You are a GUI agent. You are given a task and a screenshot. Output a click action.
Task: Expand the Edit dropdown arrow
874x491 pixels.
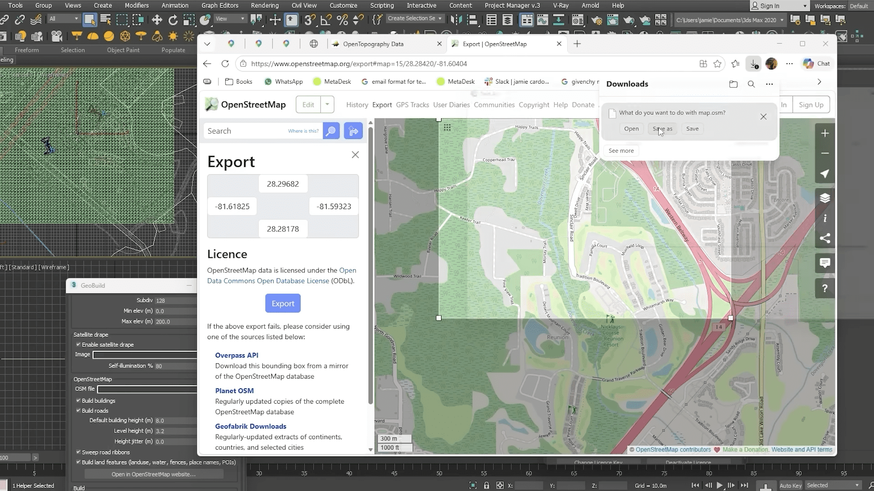tap(327, 105)
